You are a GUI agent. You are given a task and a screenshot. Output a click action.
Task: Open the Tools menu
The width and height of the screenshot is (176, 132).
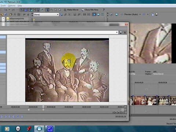pyautogui.click(x=3, y=6)
